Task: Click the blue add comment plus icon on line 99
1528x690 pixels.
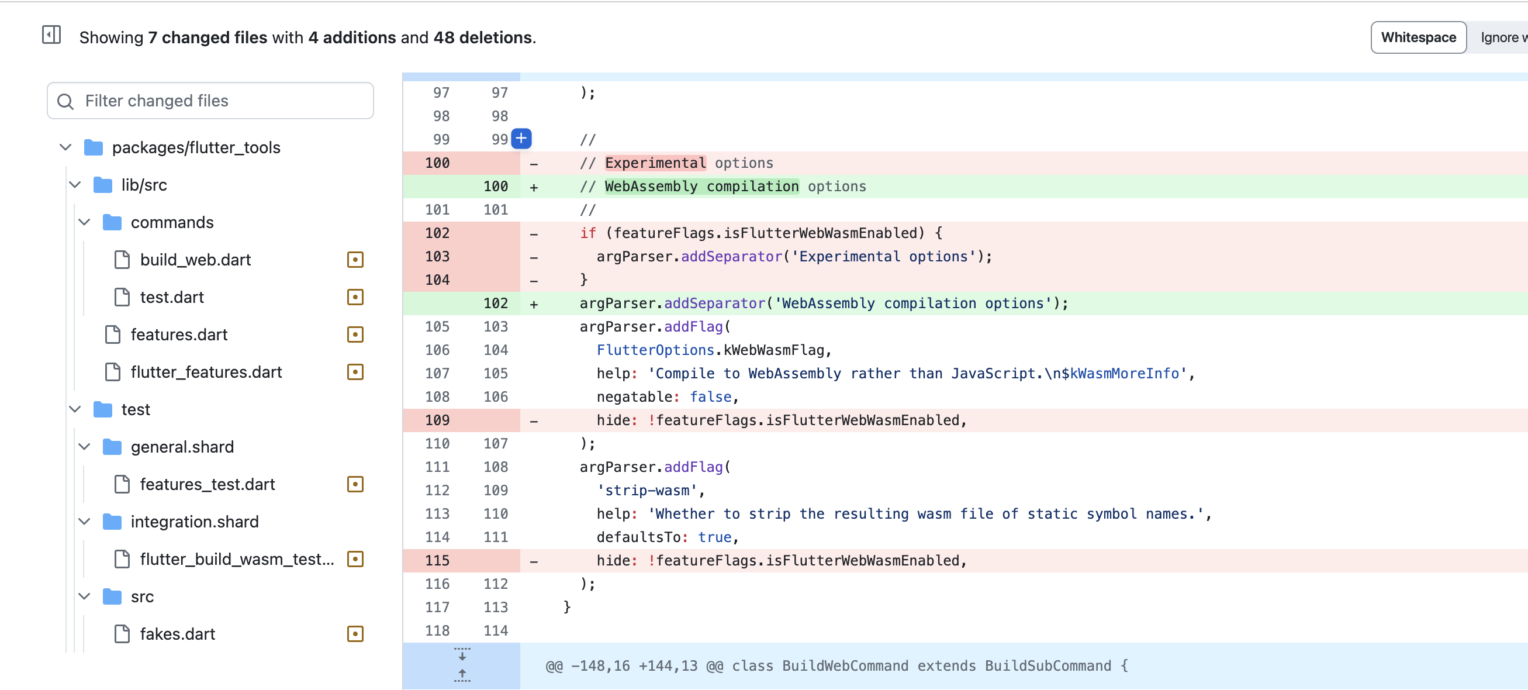Action: click(521, 139)
